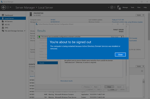This screenshot has height=99, width=150.
Task: Click the Events Filter input field
Action: pyautogui.click(x=32, y=71)
